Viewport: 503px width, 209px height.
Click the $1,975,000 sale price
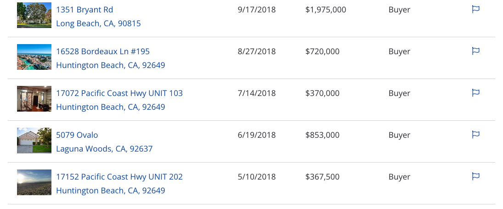coord(326,10)
